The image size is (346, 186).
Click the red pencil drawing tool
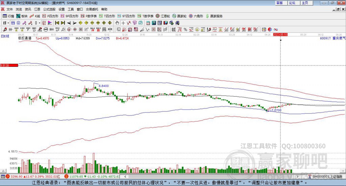pos(5,29)
